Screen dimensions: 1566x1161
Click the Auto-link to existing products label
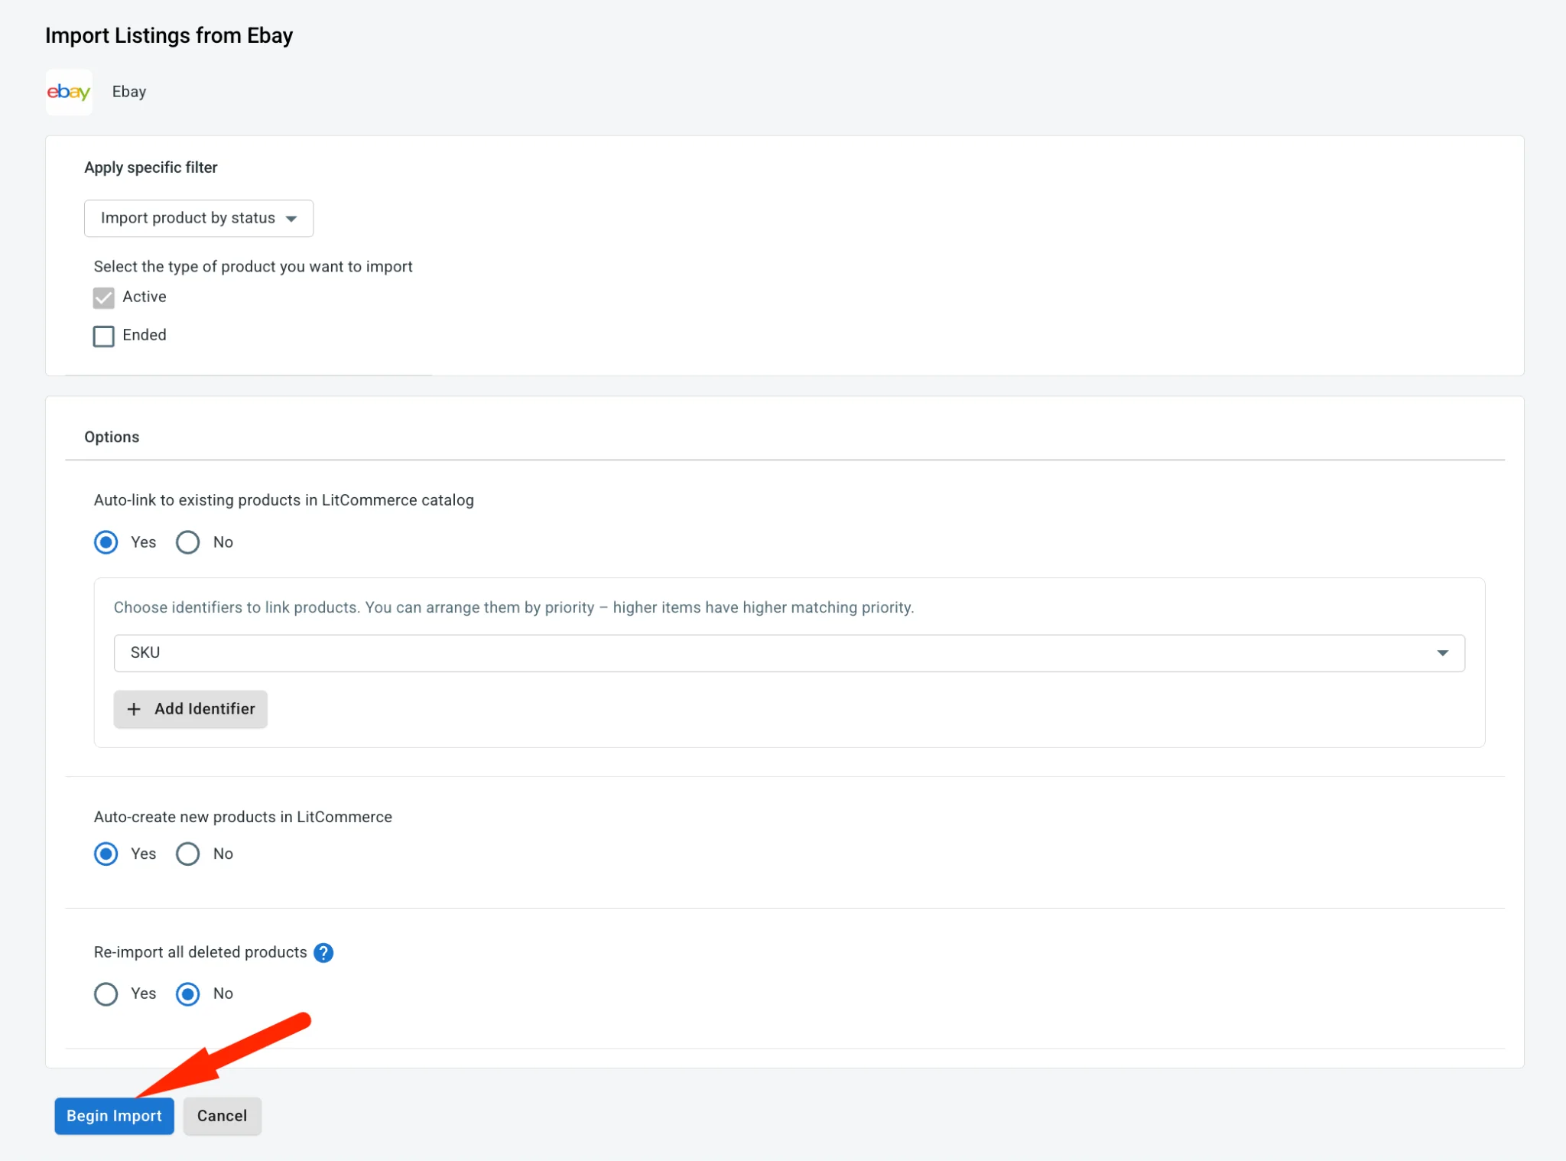pos(284,500)
